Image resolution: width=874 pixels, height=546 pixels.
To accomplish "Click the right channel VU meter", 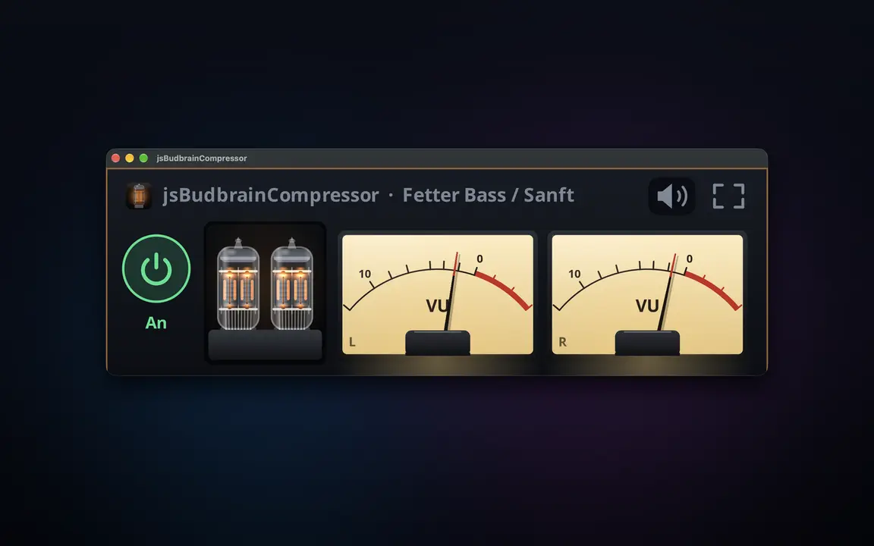I will click(647, 294).
